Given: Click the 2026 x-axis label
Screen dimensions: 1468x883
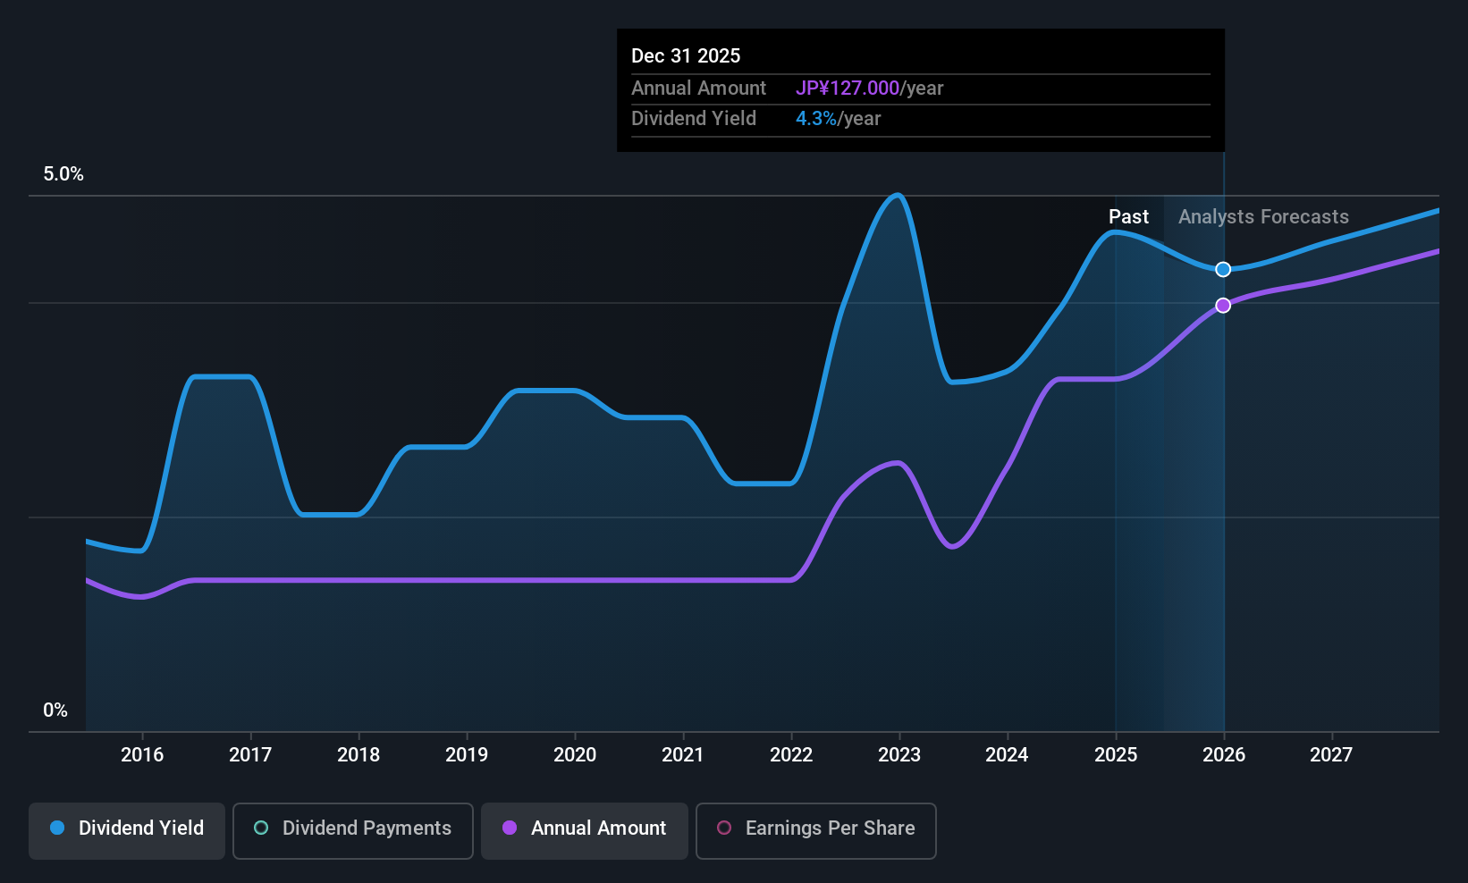Looking at the screenshot, I should [x=1224, y=754].
